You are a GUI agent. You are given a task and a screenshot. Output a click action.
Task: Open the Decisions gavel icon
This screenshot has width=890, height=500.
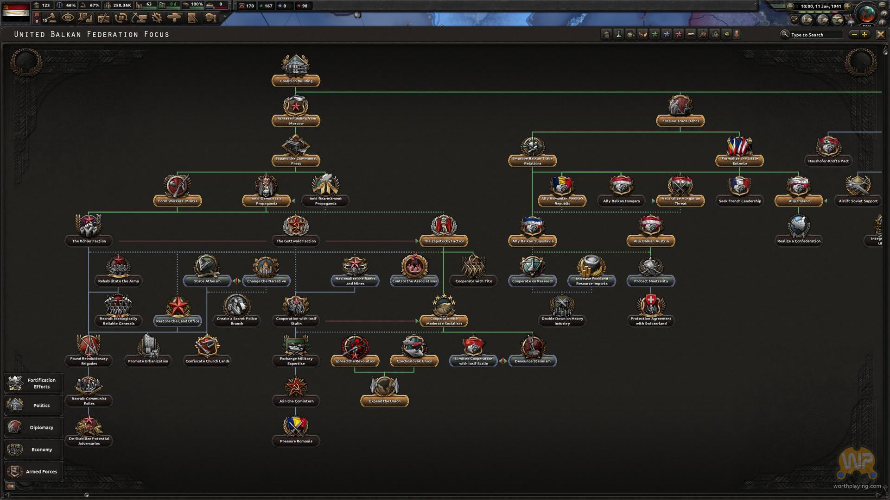click(51, 18)
